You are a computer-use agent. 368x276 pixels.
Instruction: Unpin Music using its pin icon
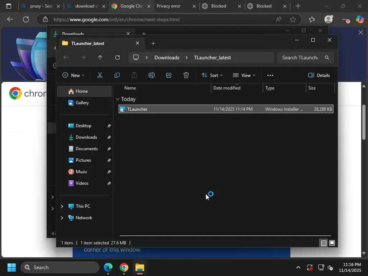coord(109,172)
